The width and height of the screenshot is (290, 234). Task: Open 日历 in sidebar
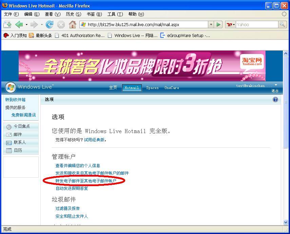tap(21, 150)
